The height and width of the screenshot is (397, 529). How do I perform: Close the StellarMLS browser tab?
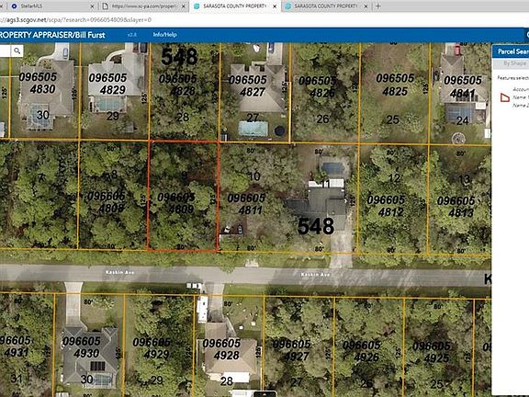[x=93, y=6]
